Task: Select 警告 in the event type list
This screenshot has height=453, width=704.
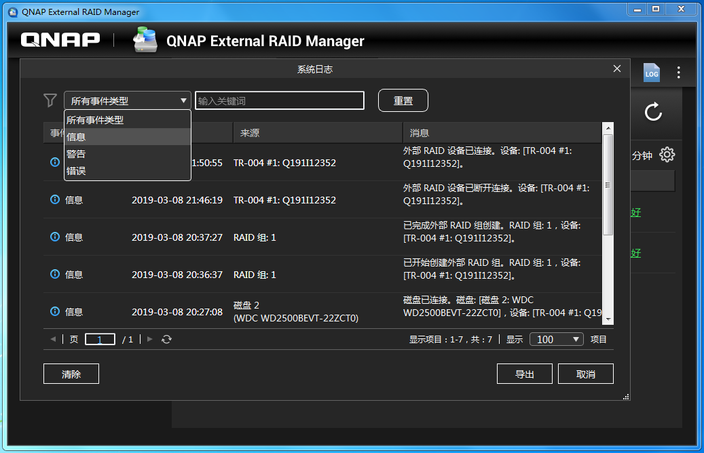Action: 128,154
